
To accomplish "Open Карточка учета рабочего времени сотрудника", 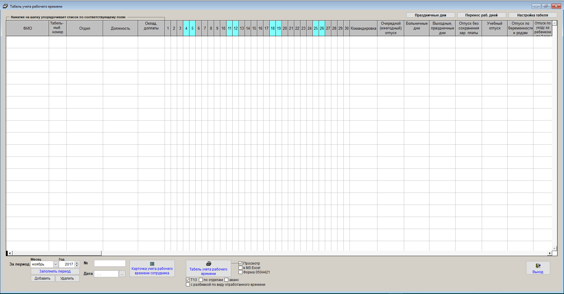I will pos(152,268).
